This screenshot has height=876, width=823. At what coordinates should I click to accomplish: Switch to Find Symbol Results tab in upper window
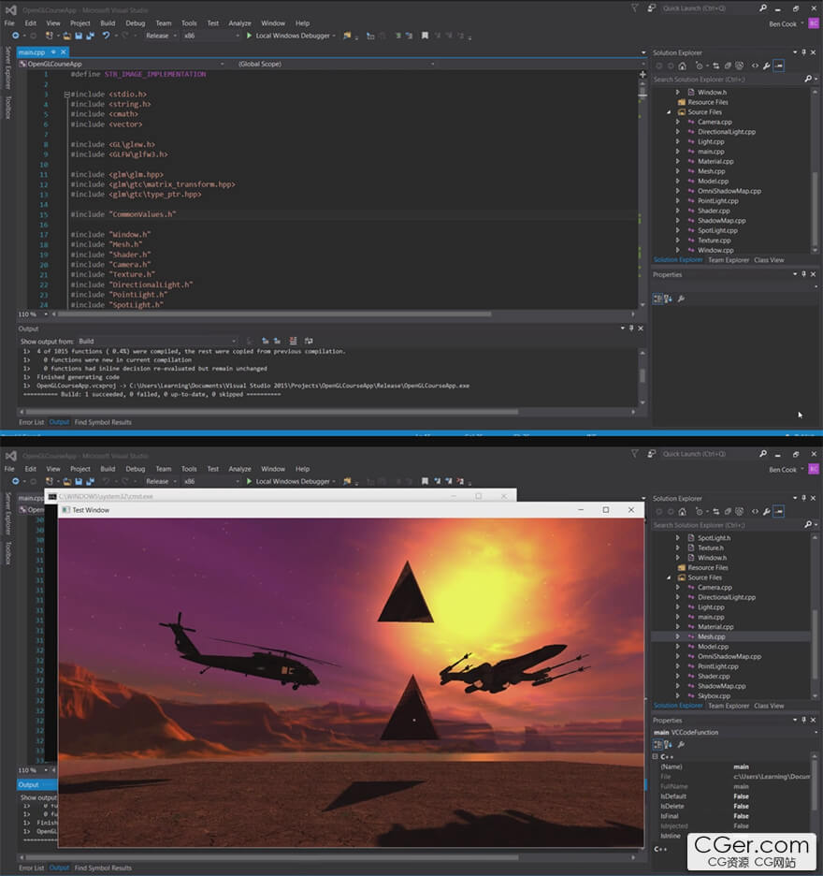(x=103, y=422)
